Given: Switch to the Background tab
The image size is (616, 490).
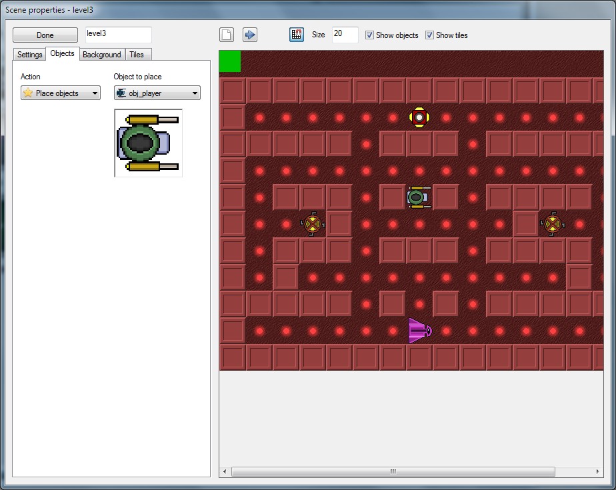Looking at the screenshot, I should coord(101,54).
